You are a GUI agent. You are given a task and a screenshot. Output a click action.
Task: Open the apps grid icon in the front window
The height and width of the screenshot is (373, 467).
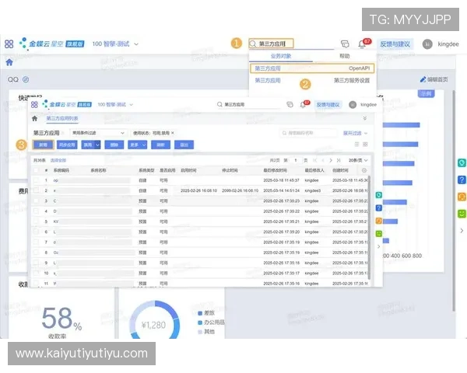[34, 105]
